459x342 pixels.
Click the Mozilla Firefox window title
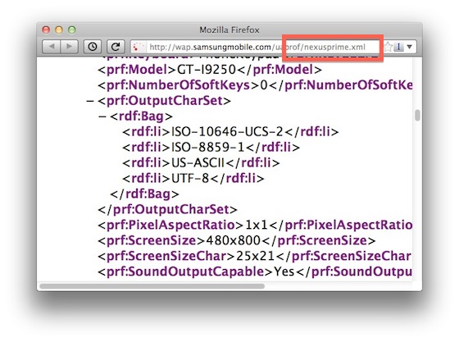229,30
